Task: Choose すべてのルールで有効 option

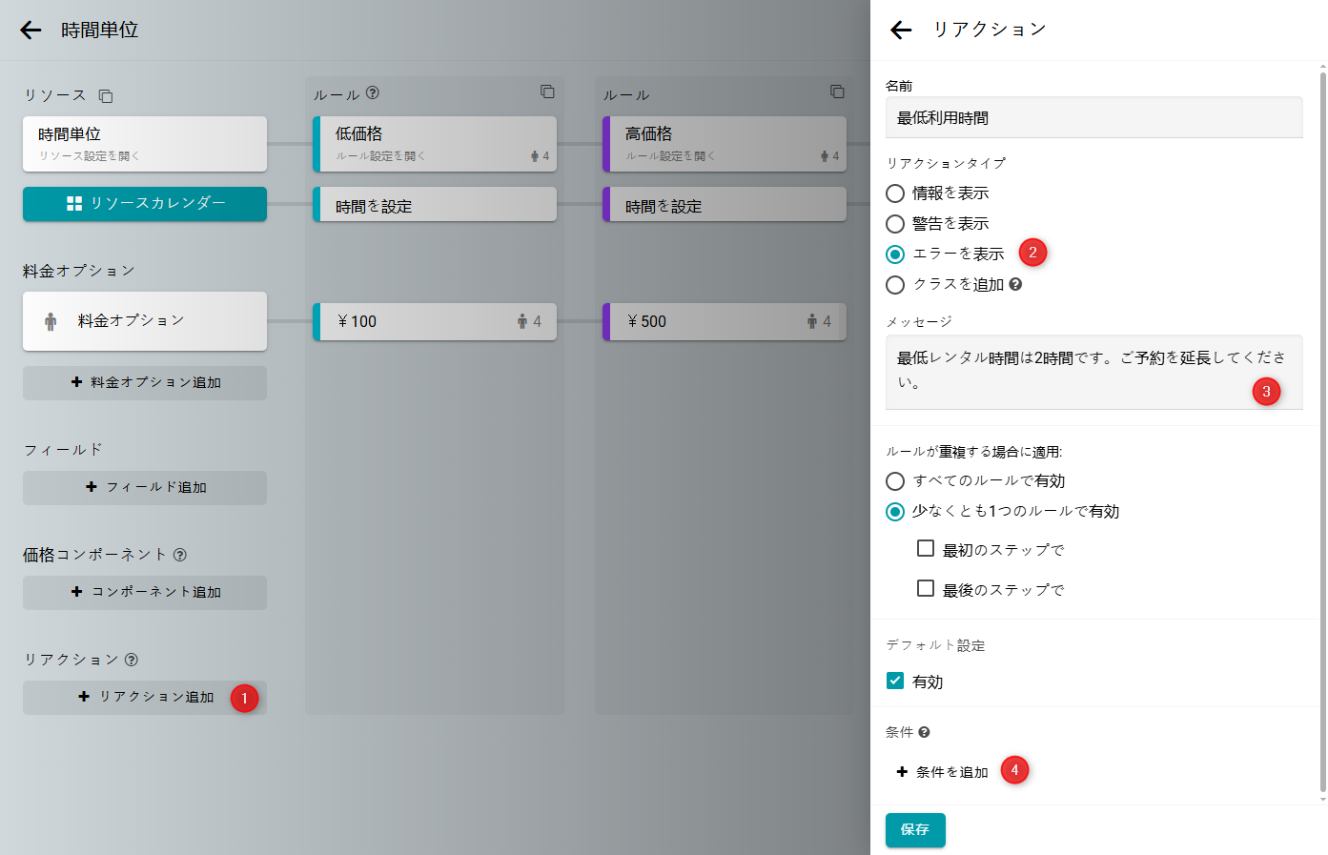Action: click(895, 481)
